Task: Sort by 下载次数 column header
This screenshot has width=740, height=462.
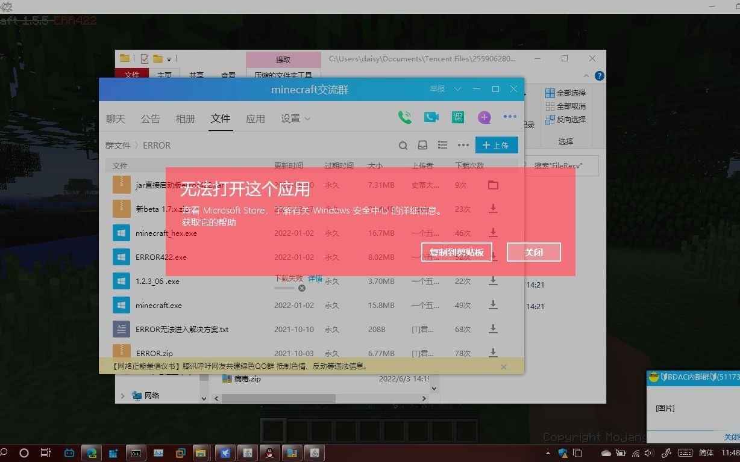Action: coord(469,165)
